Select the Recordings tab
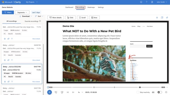 [x=80, y=7]
